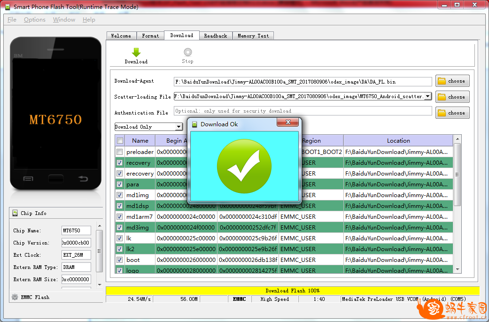Click the Chip Info panel icon
The width and height of the screenshot is (489, 322).
[15, 213]
